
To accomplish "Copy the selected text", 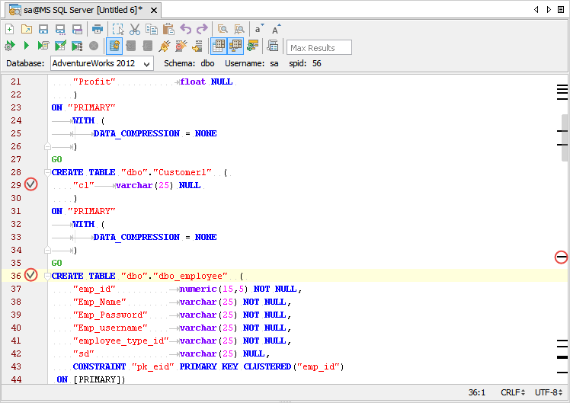I will click(x=151, y=29).
